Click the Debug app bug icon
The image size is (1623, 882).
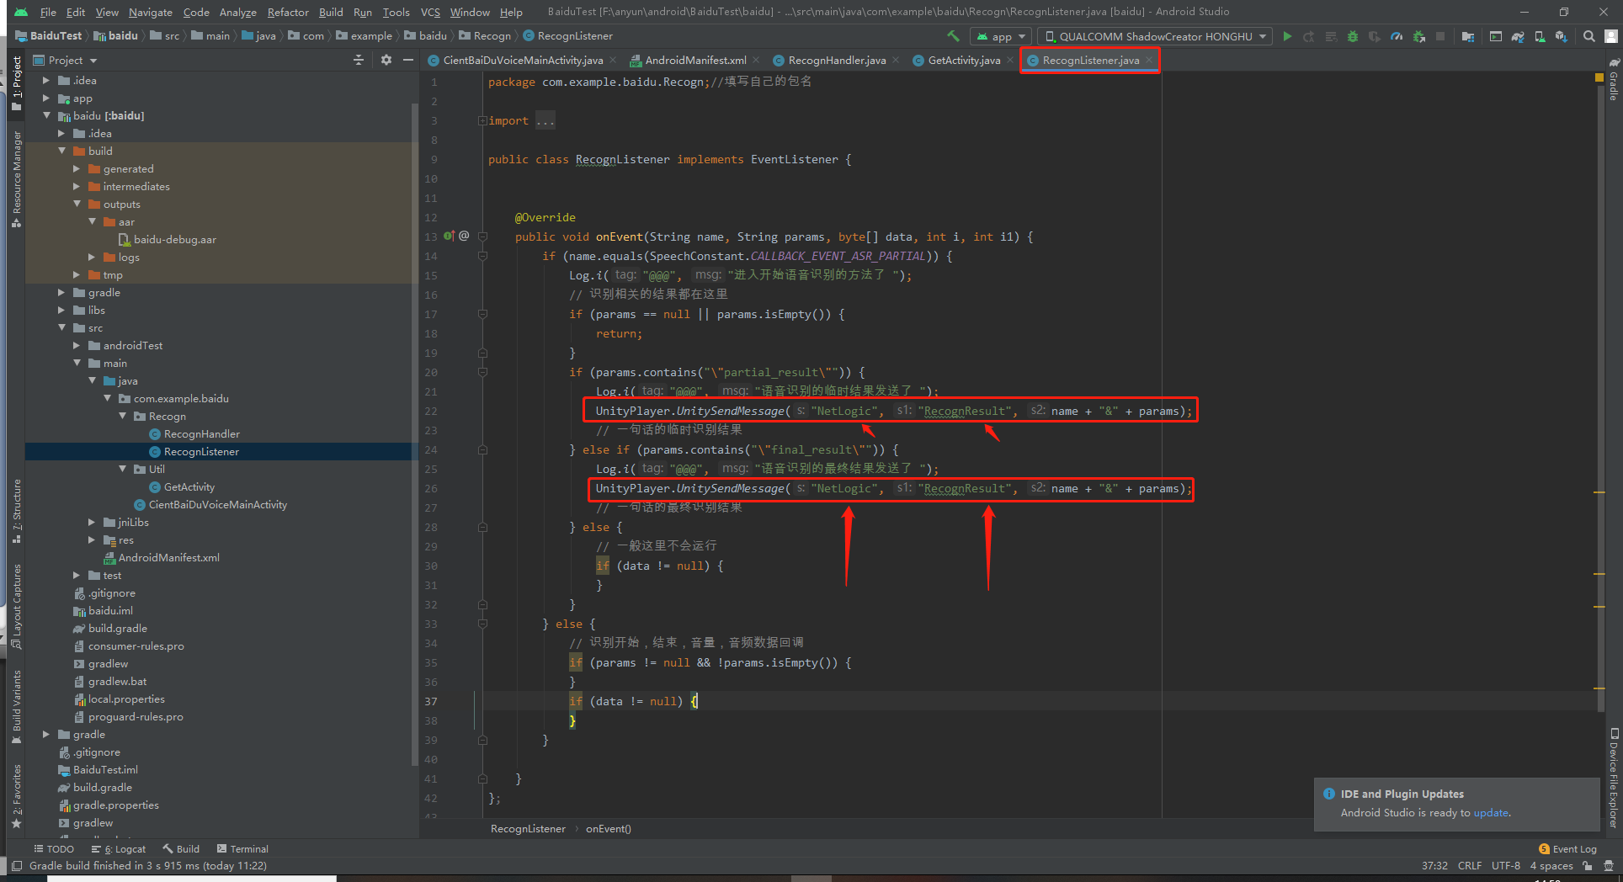click(x=1353, y=36)
